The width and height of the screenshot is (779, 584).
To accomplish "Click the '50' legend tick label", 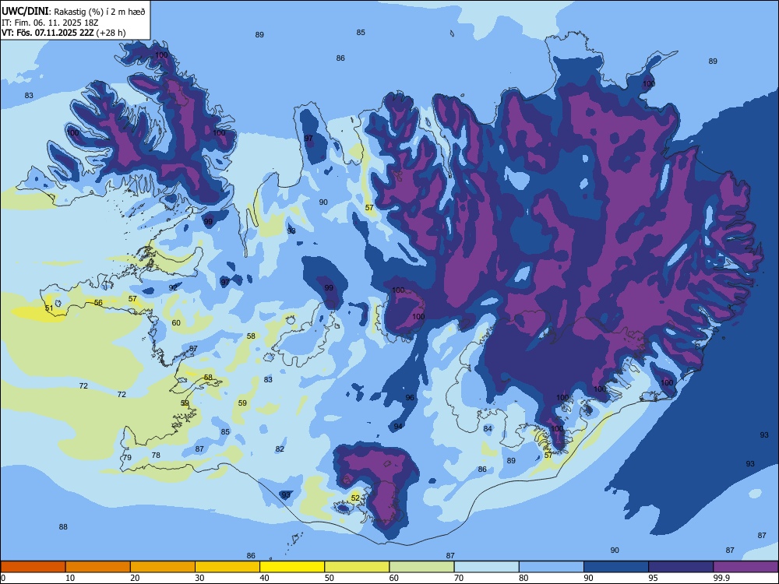I will (x=329, y=578).
